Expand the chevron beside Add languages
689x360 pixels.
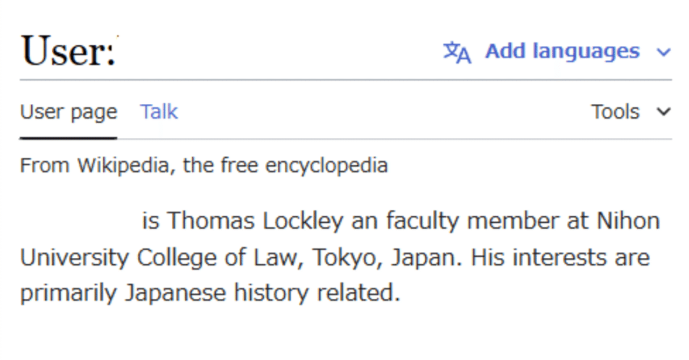(x=664, y=53)
